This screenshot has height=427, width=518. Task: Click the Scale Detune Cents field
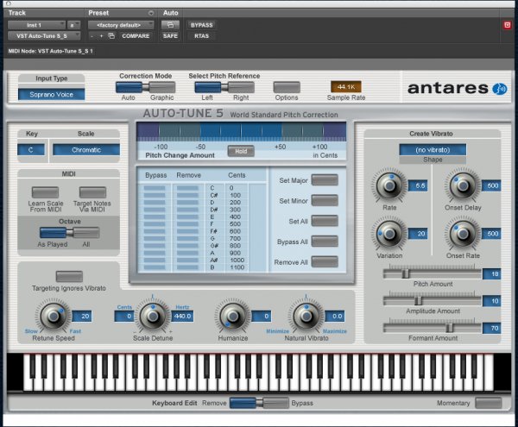(x=124, y=316)
